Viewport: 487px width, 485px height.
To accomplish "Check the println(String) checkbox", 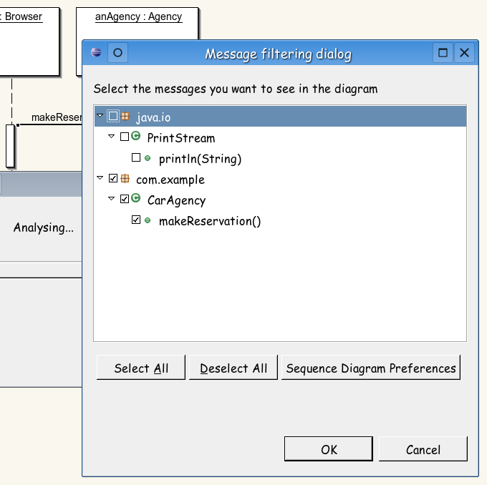I will click(136, 157).
